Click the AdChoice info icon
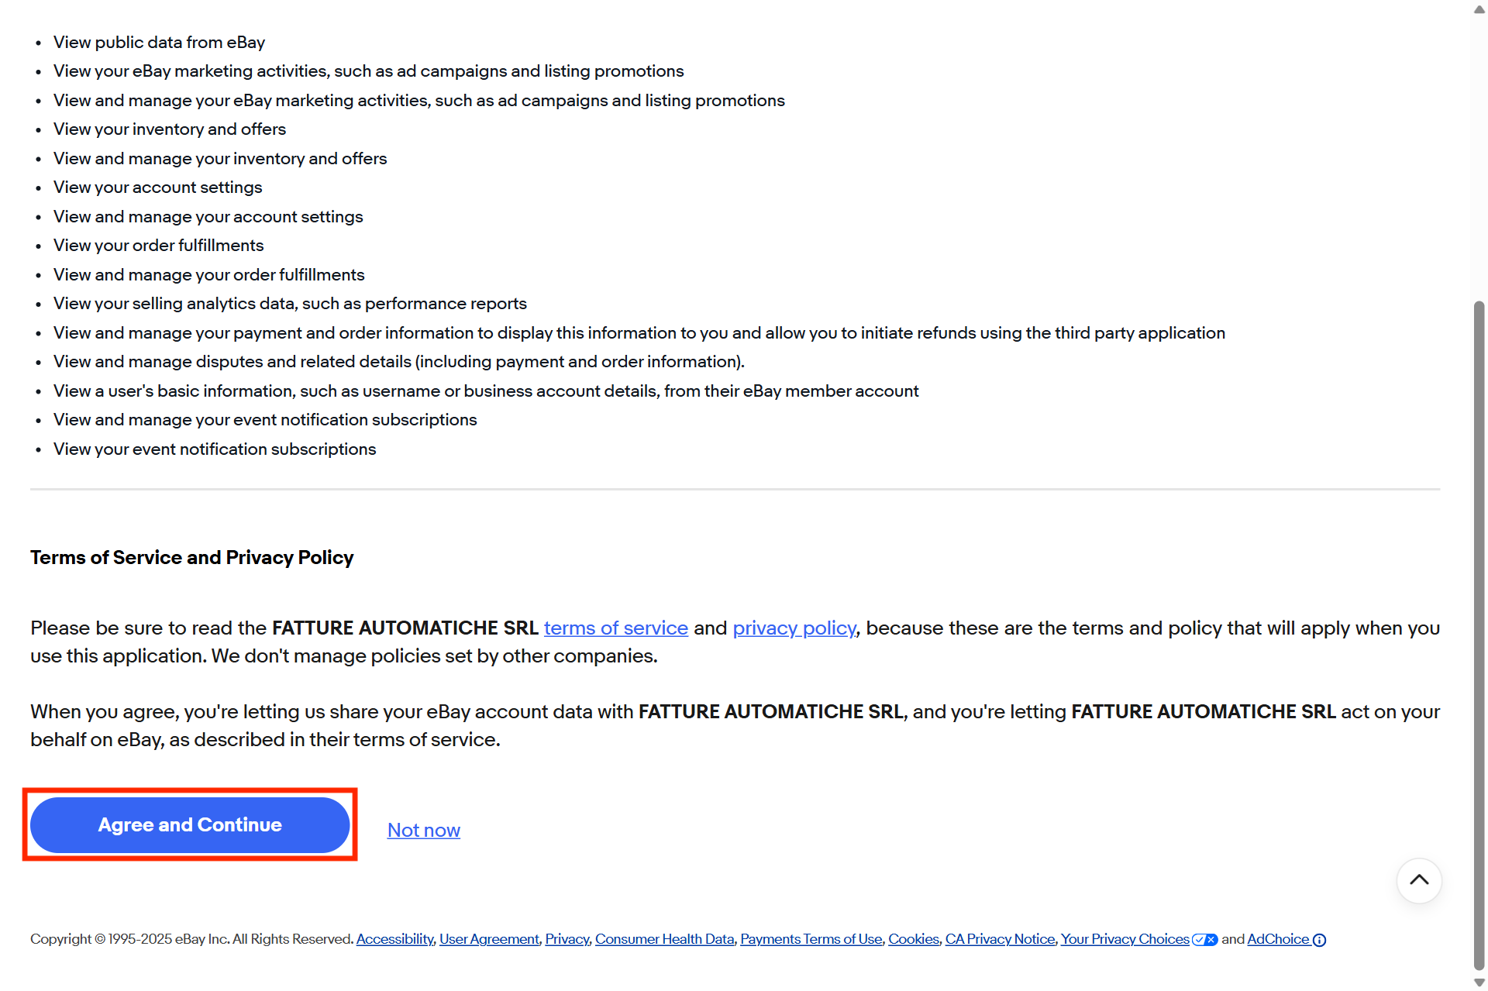 click(x=1319, y=940)
